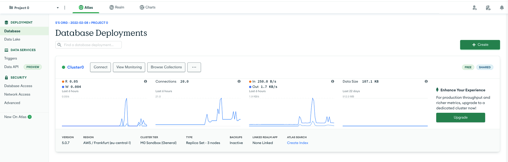
Task: Click the In 250.0 B/s legend
Action: click(x=263, y=82)
